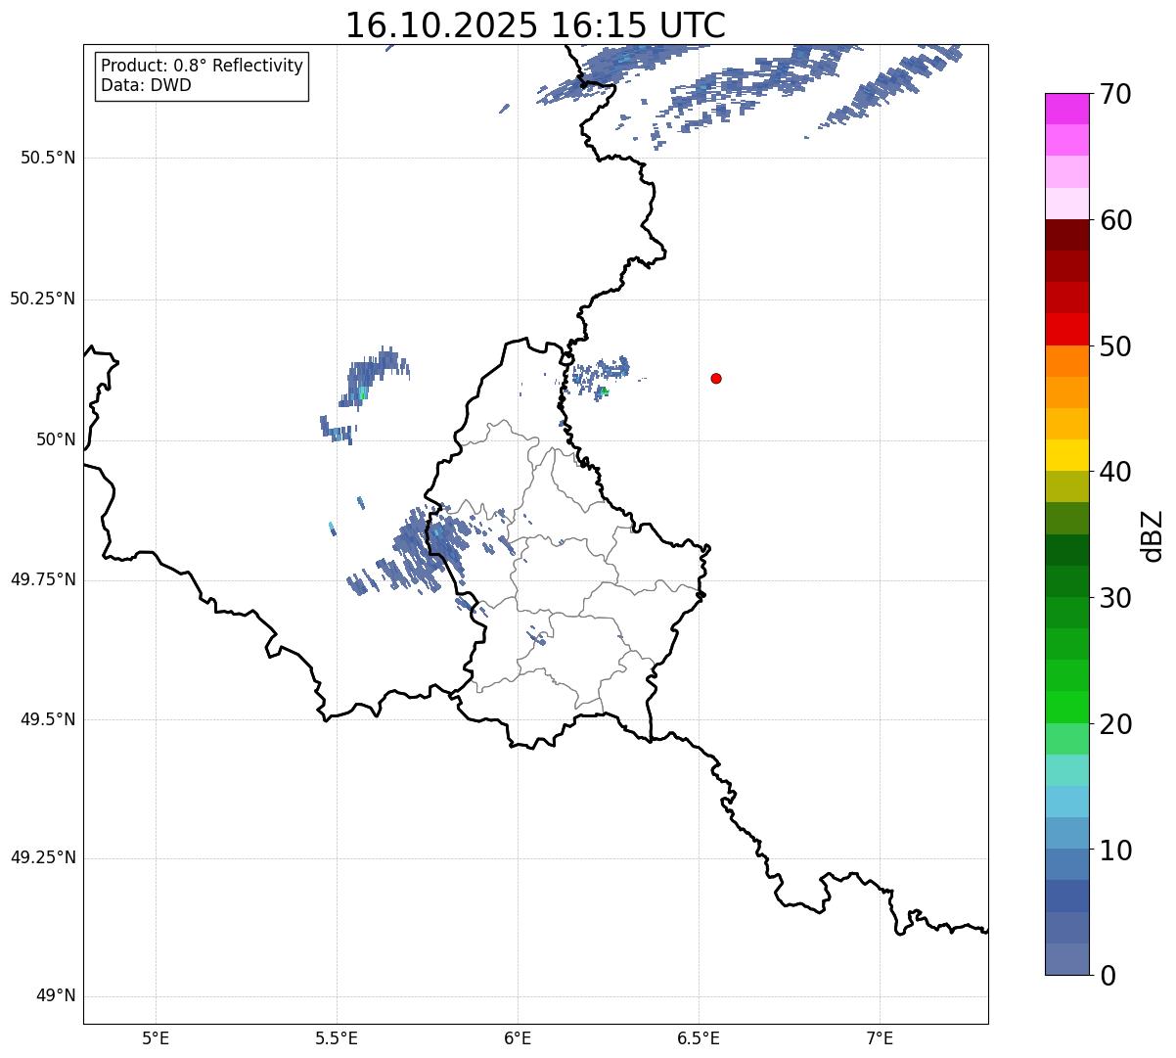Select the dark maroon swatch below 60
The width and height of the screenshot is (1176, 1058).
point(1066,235)
